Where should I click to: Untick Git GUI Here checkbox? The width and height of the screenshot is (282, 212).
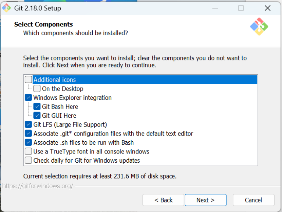37,115
